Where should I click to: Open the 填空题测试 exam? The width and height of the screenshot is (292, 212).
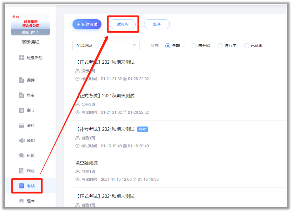87,163
